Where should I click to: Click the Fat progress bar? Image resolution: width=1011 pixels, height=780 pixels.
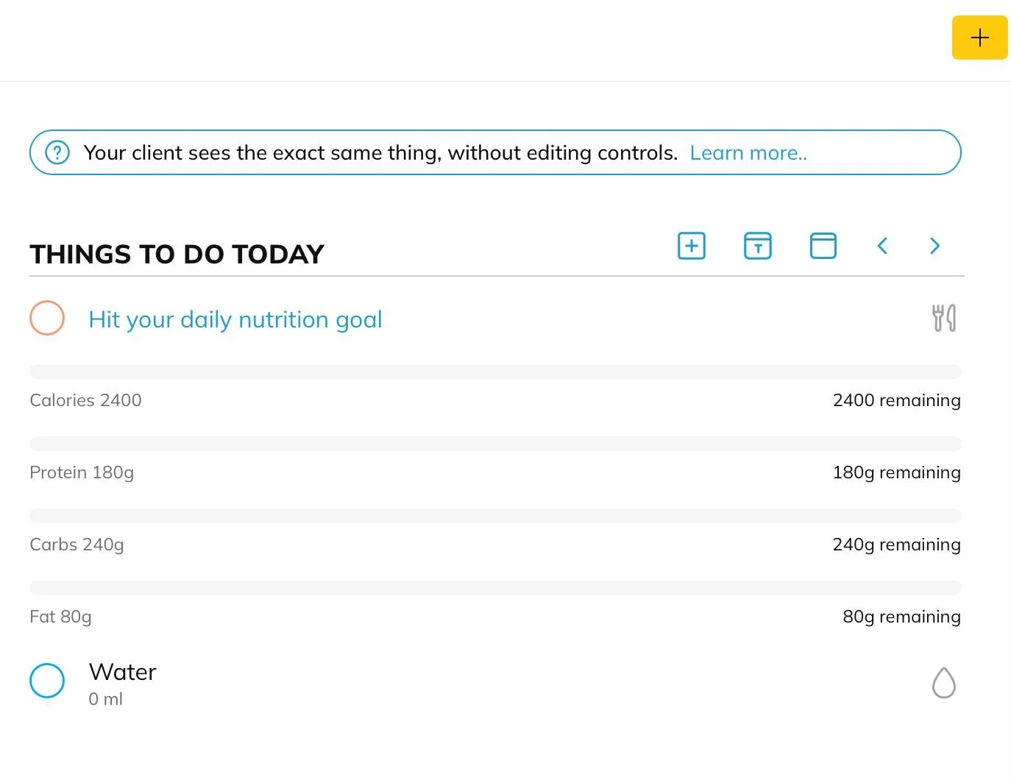pyautogui.click(x=495, y=588)
